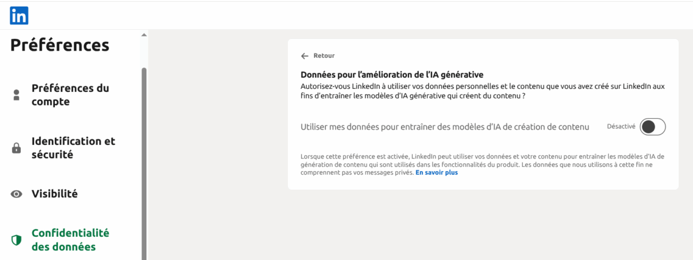Disable or enable the generative AI data toggle

point(652,127)
